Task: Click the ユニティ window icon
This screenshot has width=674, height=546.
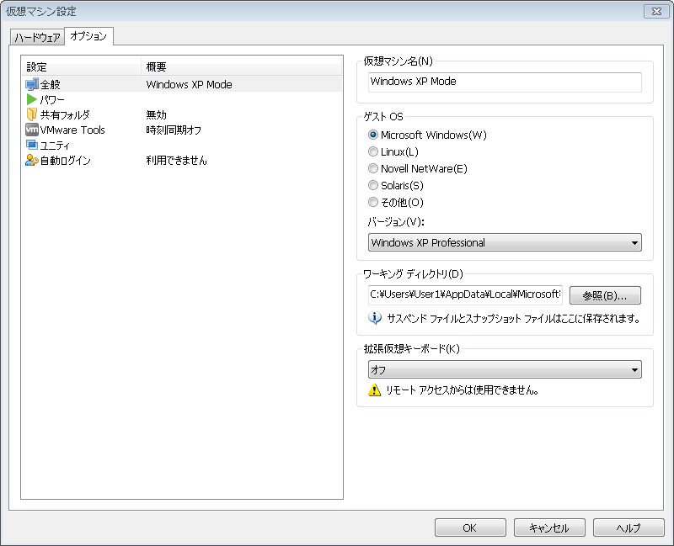Action: tap(32, 145)
